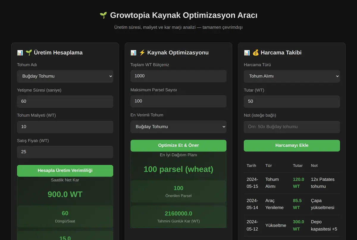Click the Harcamayı Ekle button
The width and height of the screenshot is (357, 240).
click(292, 146)
